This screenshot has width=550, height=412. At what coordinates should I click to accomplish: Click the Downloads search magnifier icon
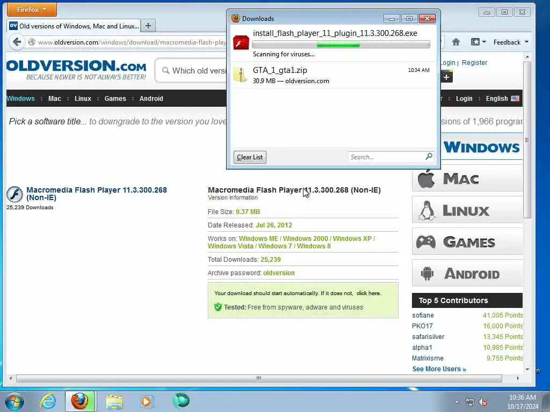[429, 156]
